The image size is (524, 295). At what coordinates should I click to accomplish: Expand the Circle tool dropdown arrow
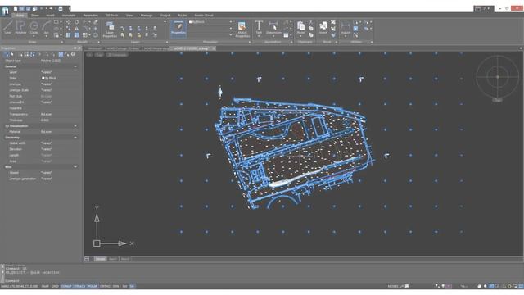tap(34, 36)
